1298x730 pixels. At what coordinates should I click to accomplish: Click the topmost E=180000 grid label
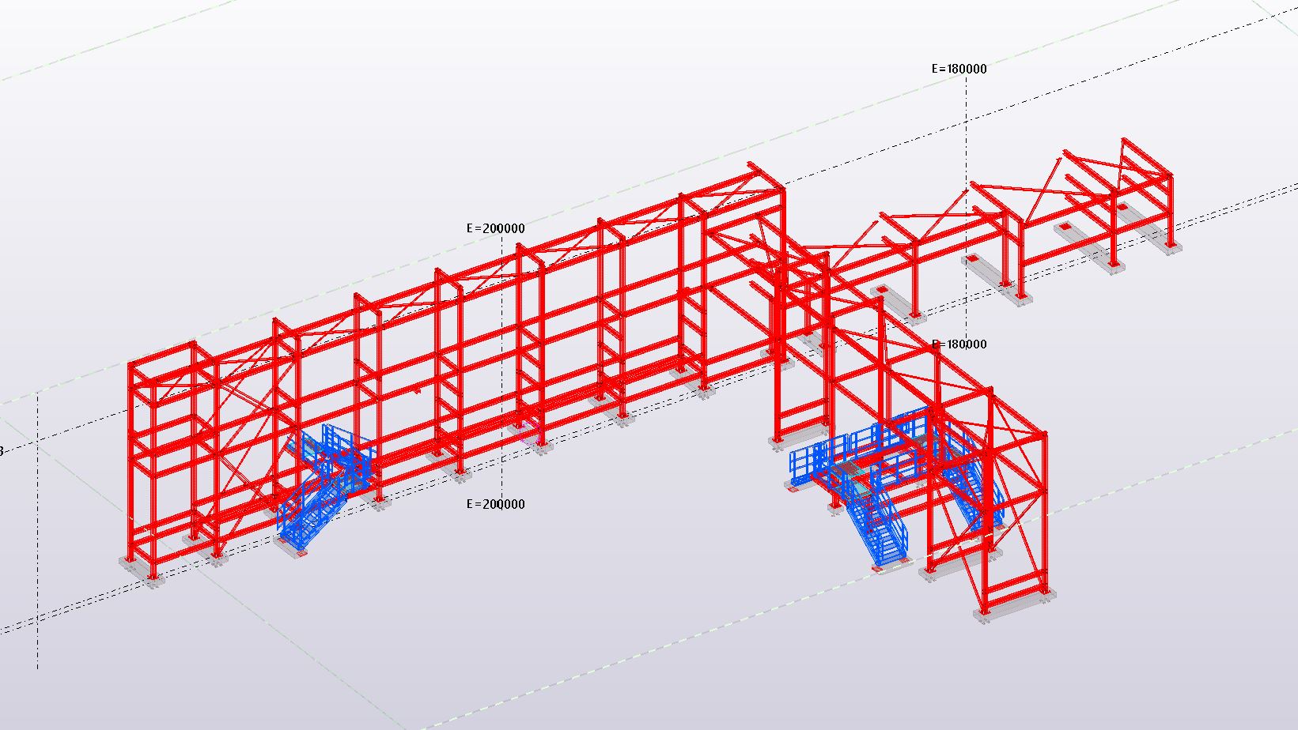point(959,69)
